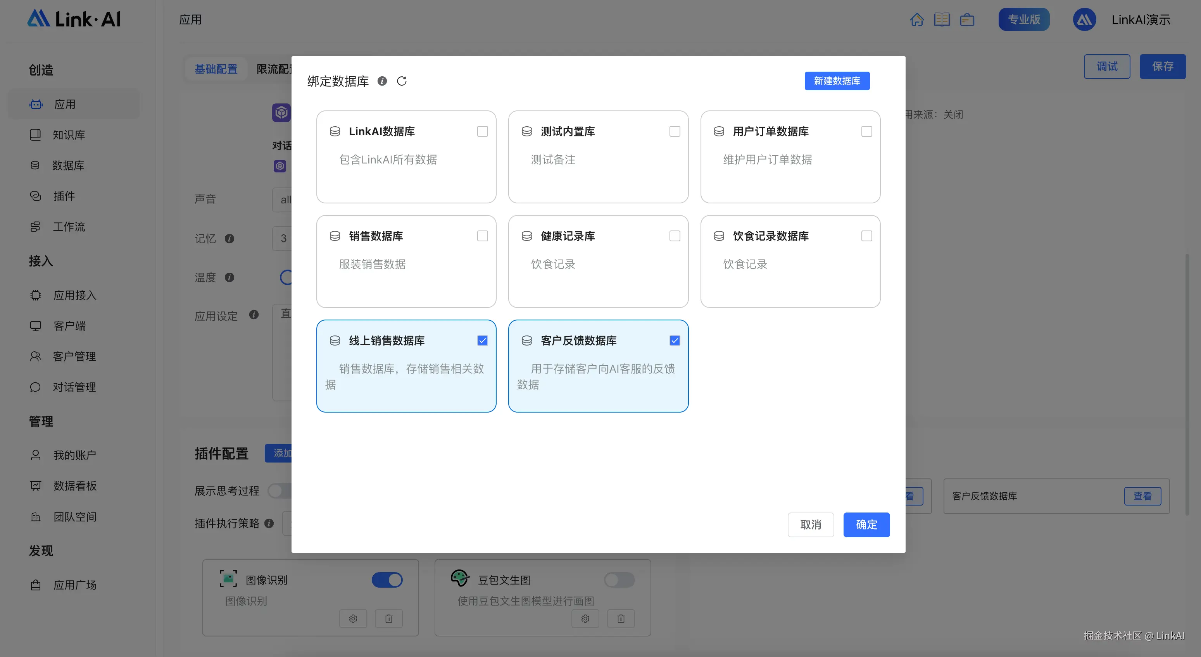Viewport: 1201px width, 657px height.
Task: Select the 插件 sidebar icon
Action: (x=36, y=196)
